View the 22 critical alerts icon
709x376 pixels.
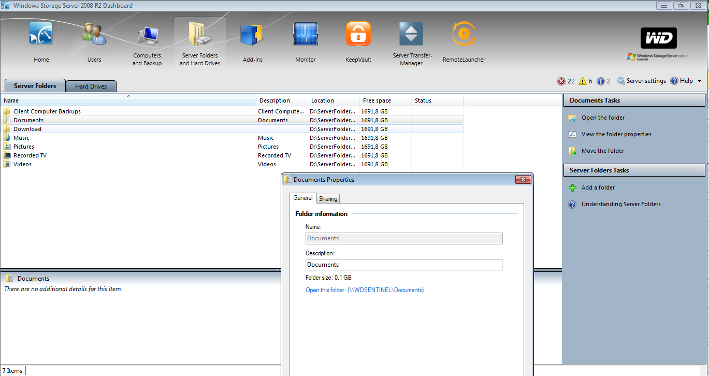pos(561,81)
